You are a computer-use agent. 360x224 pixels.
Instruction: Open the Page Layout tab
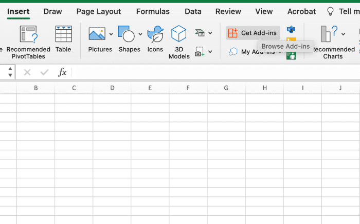[99, 11]
